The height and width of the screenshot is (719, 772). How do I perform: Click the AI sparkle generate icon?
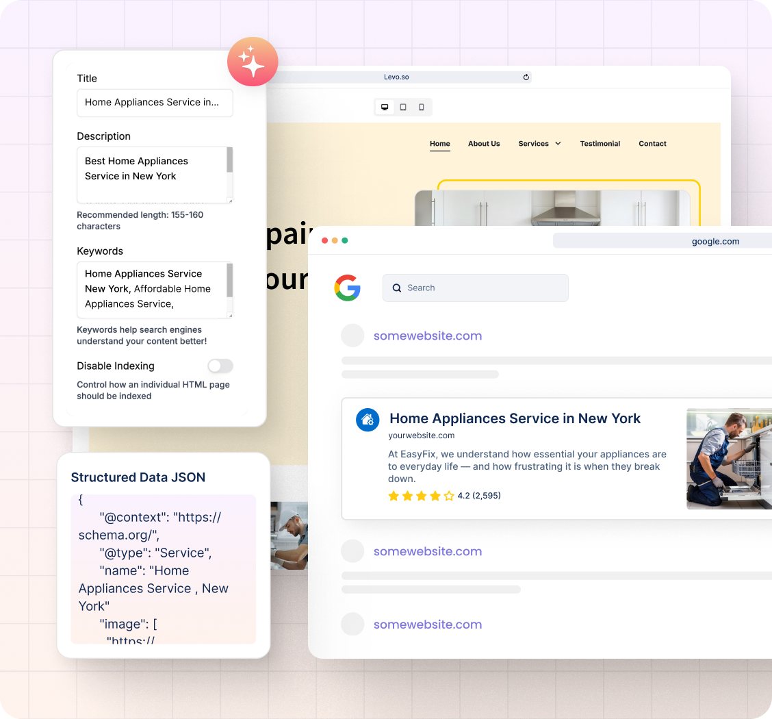click(x=253, y=62)
